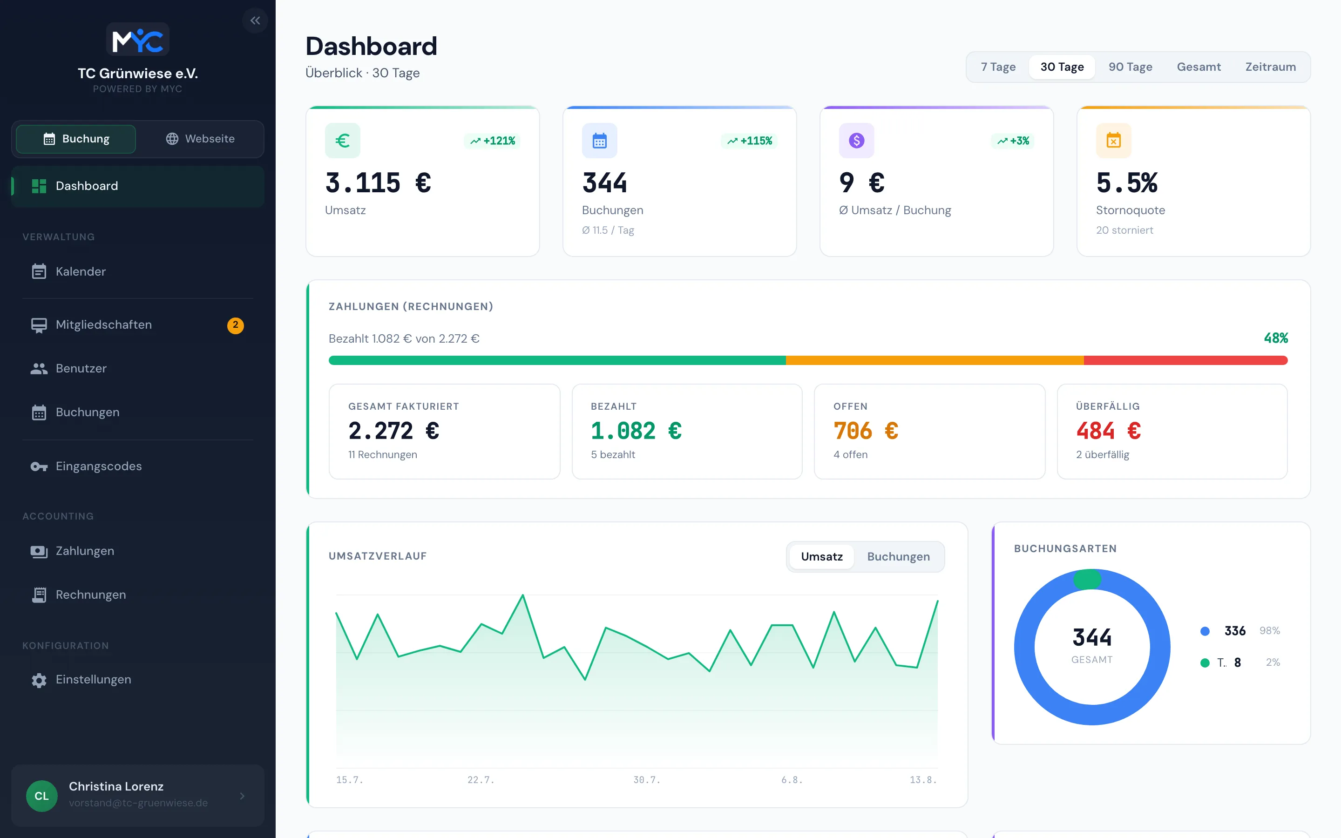Open Mitgliedschaften from the sidebar
Viewport: 1341px width, 838px height.
coord(137,325)
